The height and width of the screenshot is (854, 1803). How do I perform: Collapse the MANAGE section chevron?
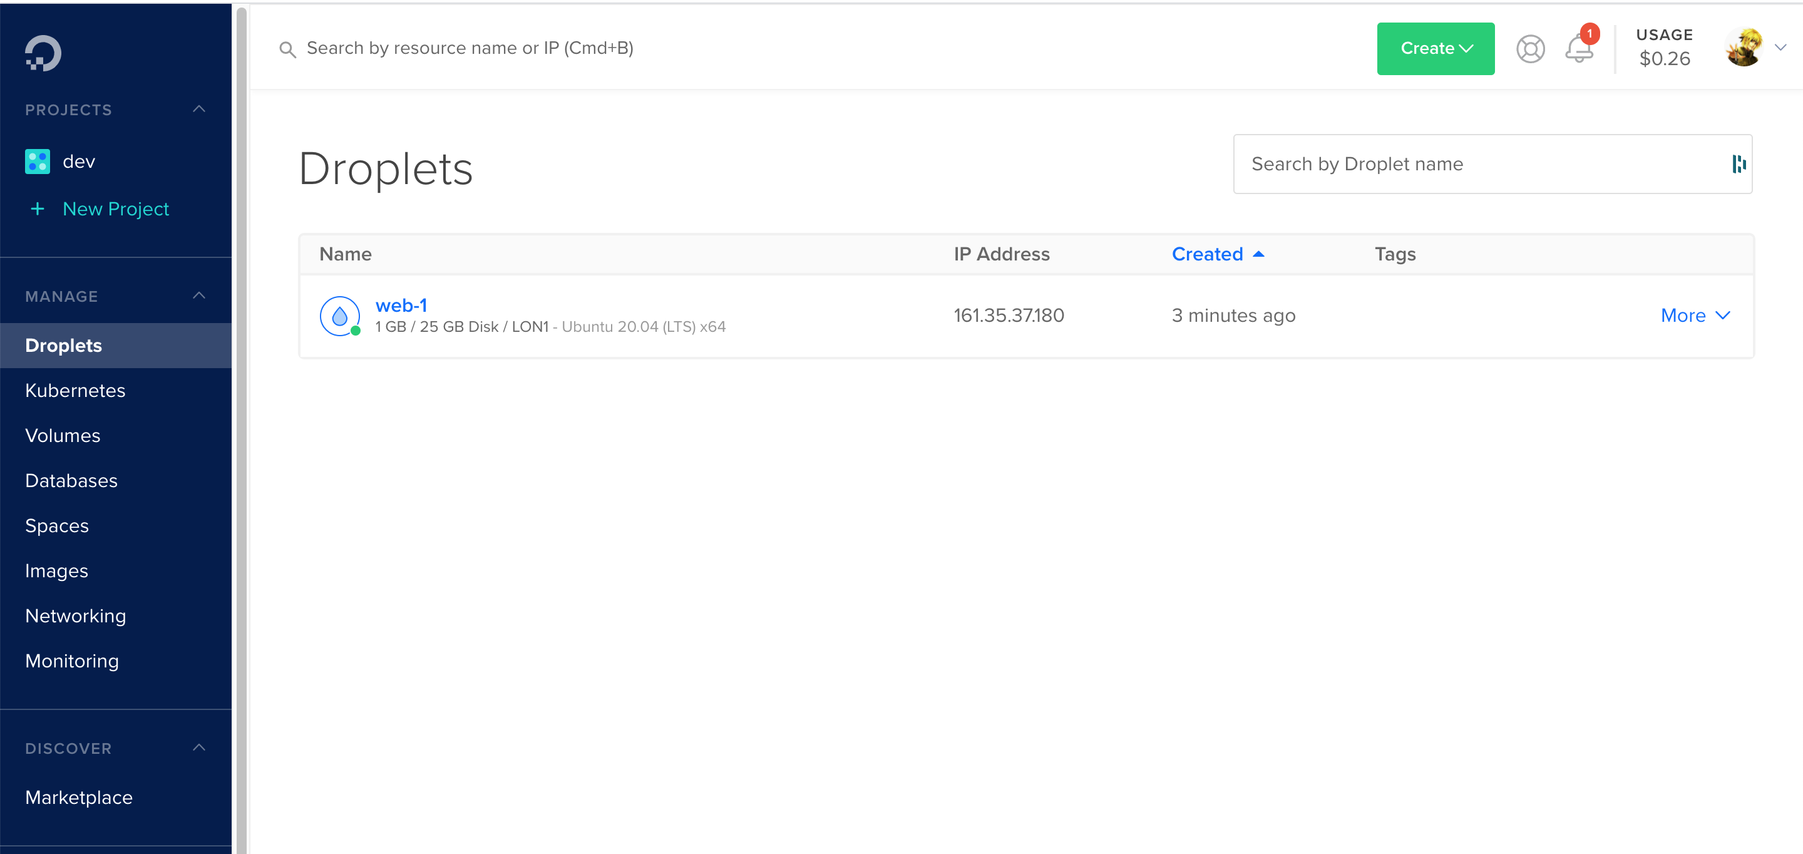(199, 296)
